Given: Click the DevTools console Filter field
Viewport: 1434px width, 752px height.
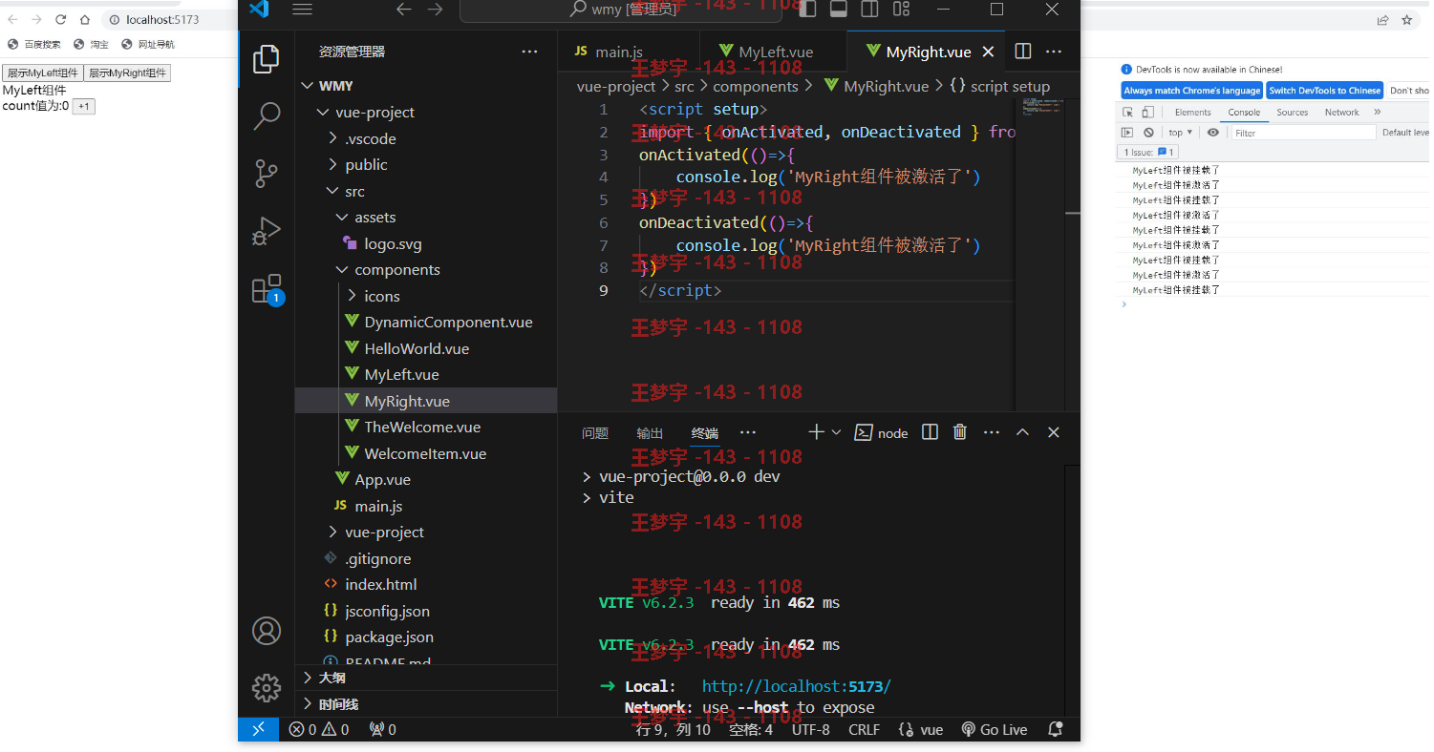Looking at the screenshot, I should click(x=1304, y=133).
